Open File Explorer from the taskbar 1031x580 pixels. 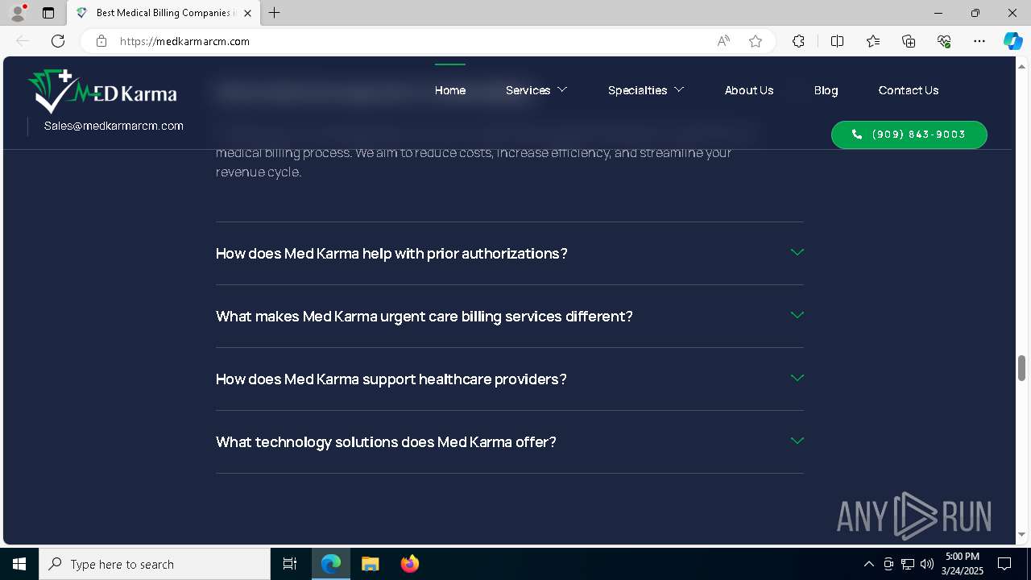(x=370, y=564)
